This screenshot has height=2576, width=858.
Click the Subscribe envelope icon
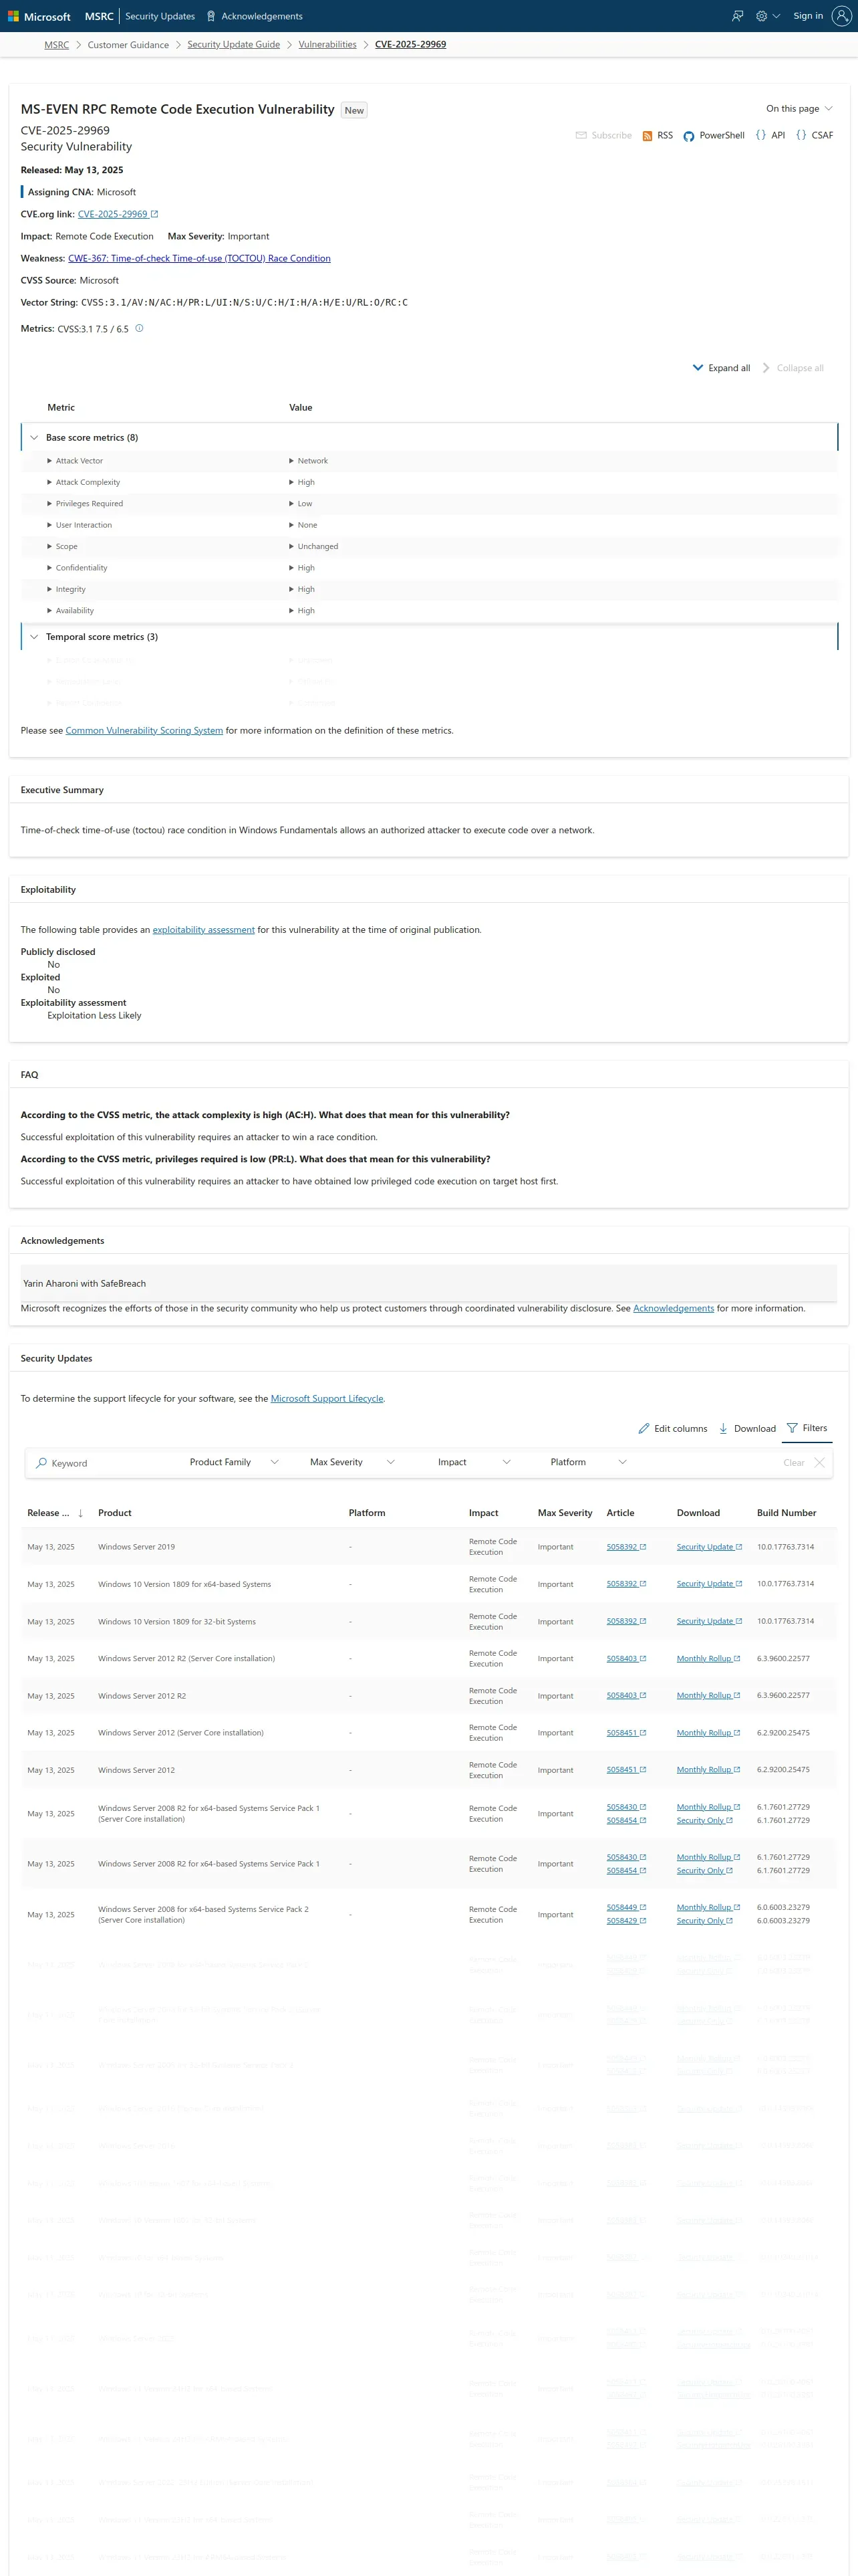pos(581,135)
